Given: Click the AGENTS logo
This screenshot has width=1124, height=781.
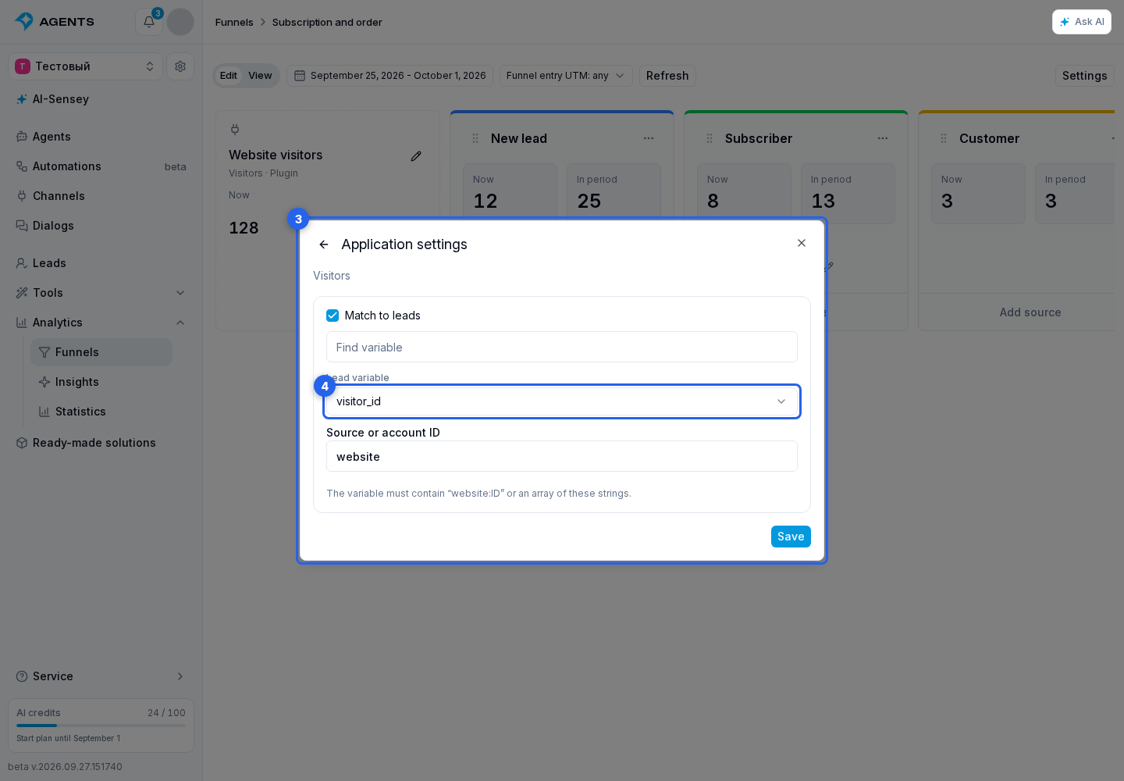Looking at the screenshot, I should point(55,22).
